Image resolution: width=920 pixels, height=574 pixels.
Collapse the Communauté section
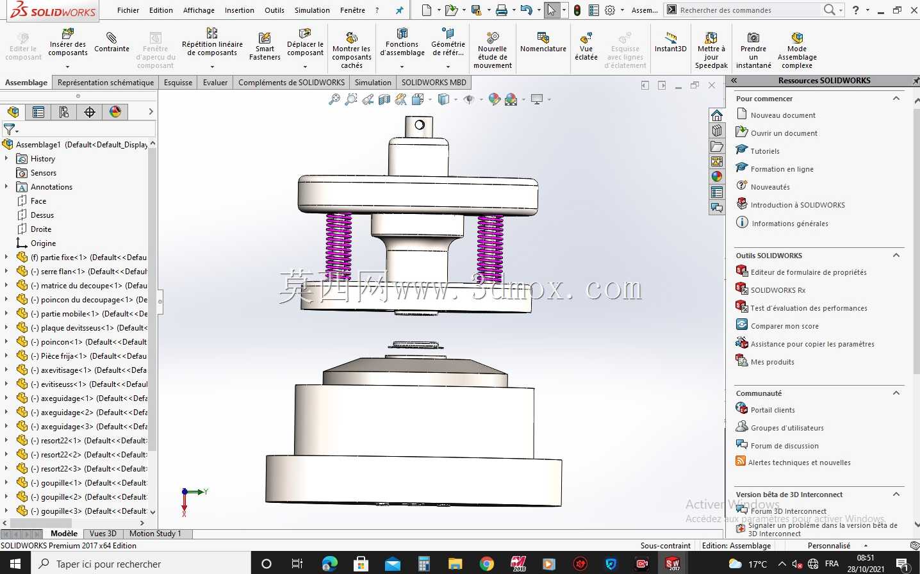click(896, 393)
